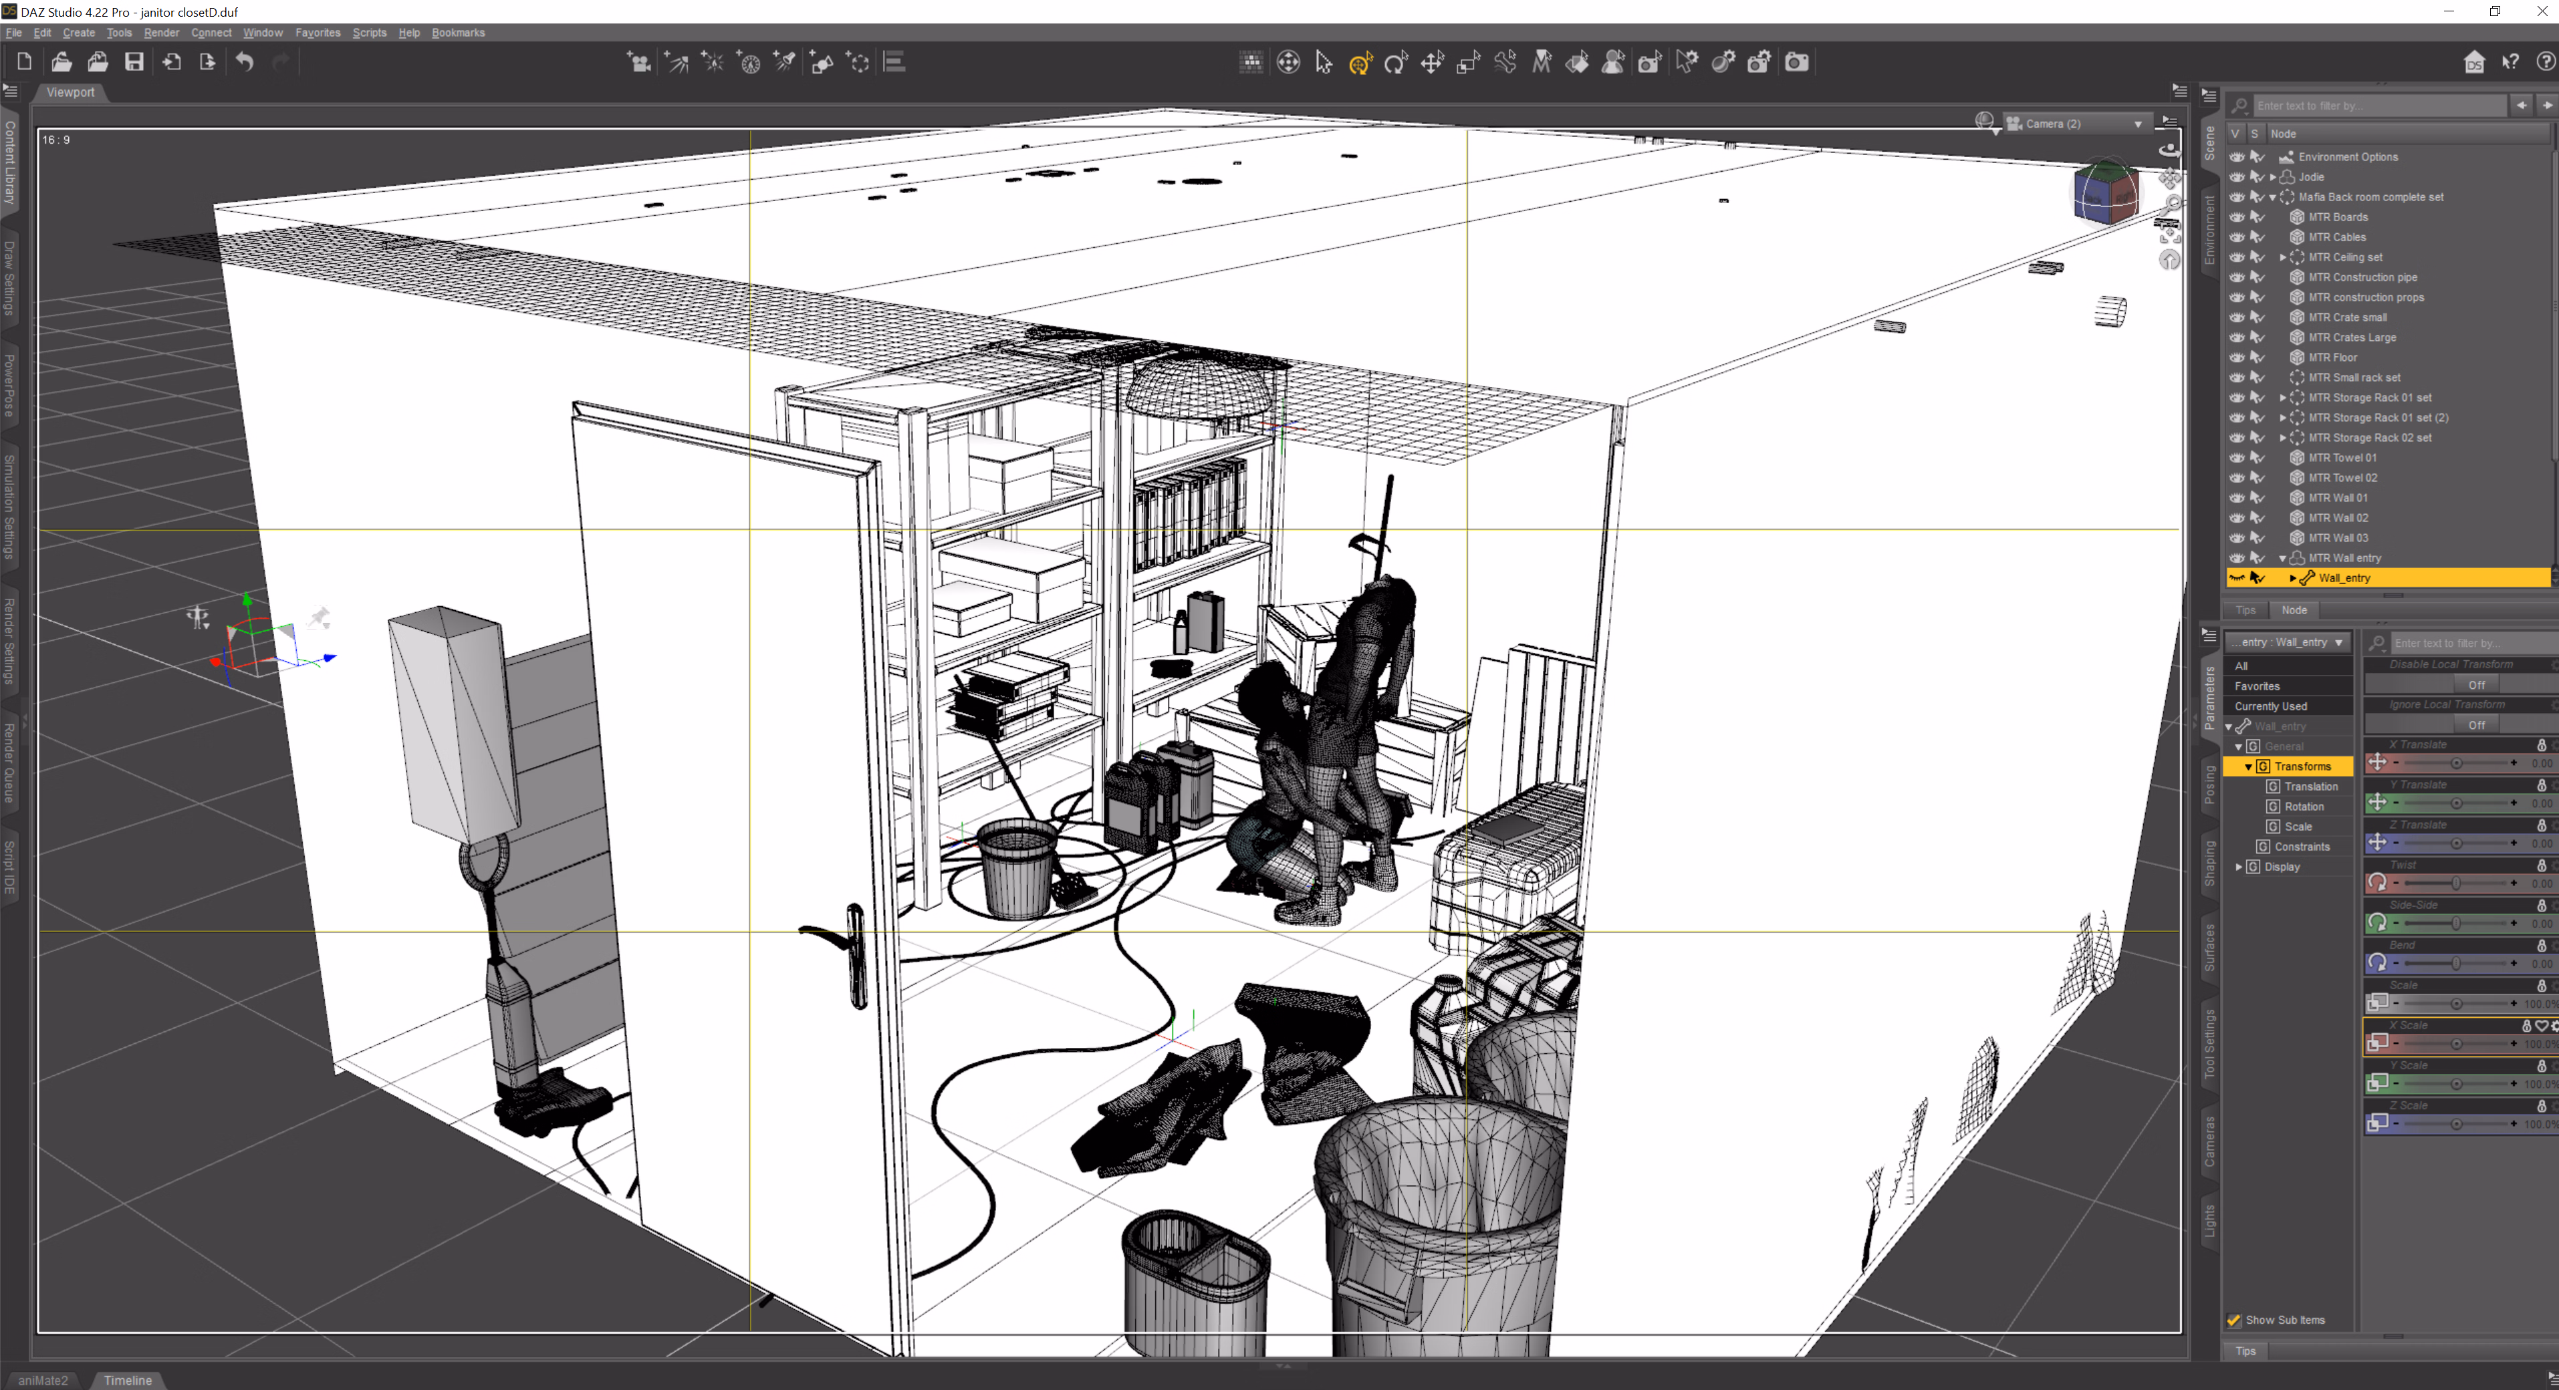
Task: Select the Scale tool in toolbar
Action: tap(1468, 63)
